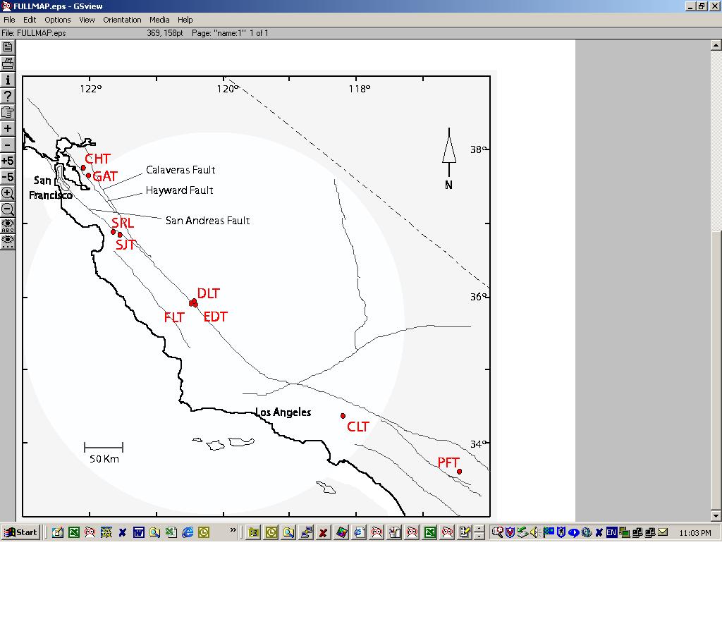This screenshot has height=631, width=722.
Task: Click the Open file icon in the toolbar
Action: (x=8, y=47)
